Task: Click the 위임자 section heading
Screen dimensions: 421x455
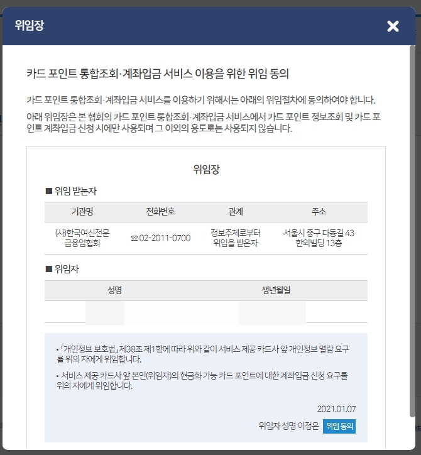Action: coord(62,269)
